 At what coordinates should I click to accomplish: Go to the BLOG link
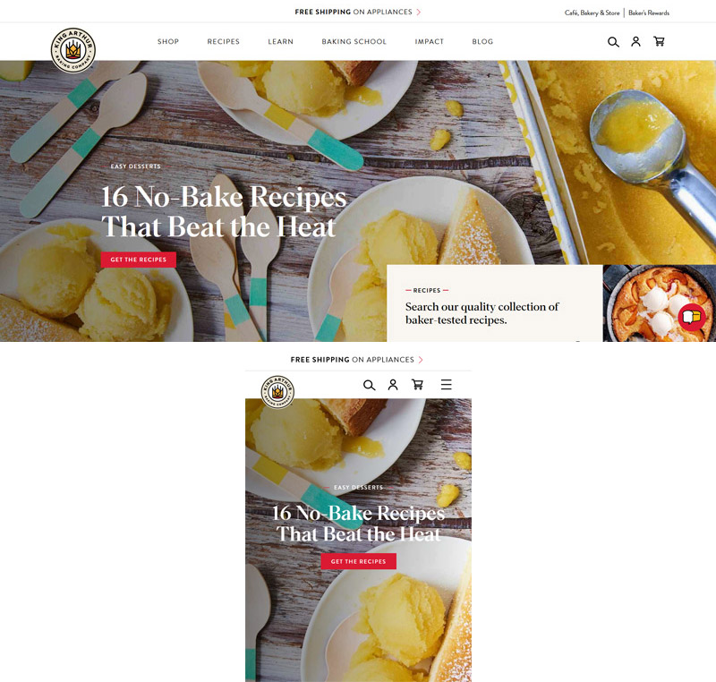pyautogui.click(x=482, y=41)
